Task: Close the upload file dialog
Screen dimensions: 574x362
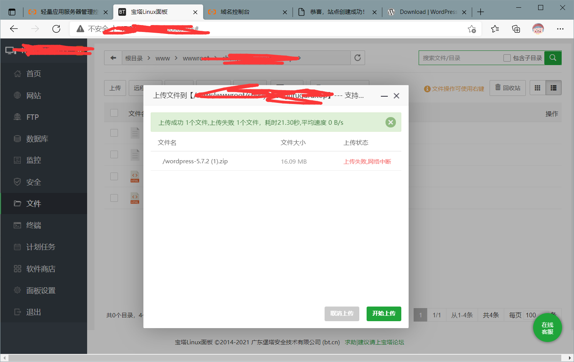Action: tap(396, 96)
